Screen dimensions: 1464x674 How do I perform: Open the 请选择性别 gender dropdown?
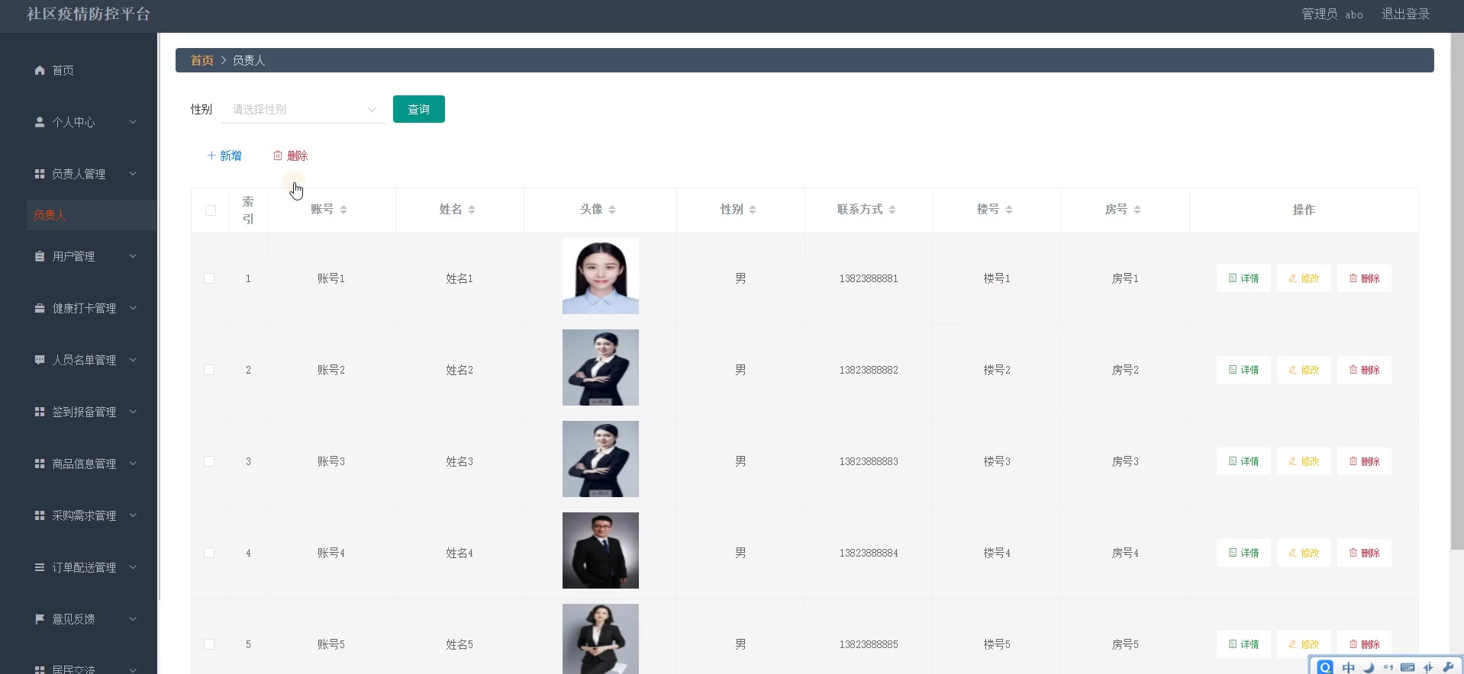click(x=303, y=109)
